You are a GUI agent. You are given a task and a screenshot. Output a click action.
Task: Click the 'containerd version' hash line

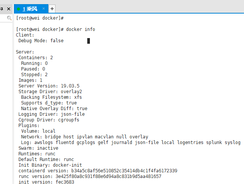98,171
